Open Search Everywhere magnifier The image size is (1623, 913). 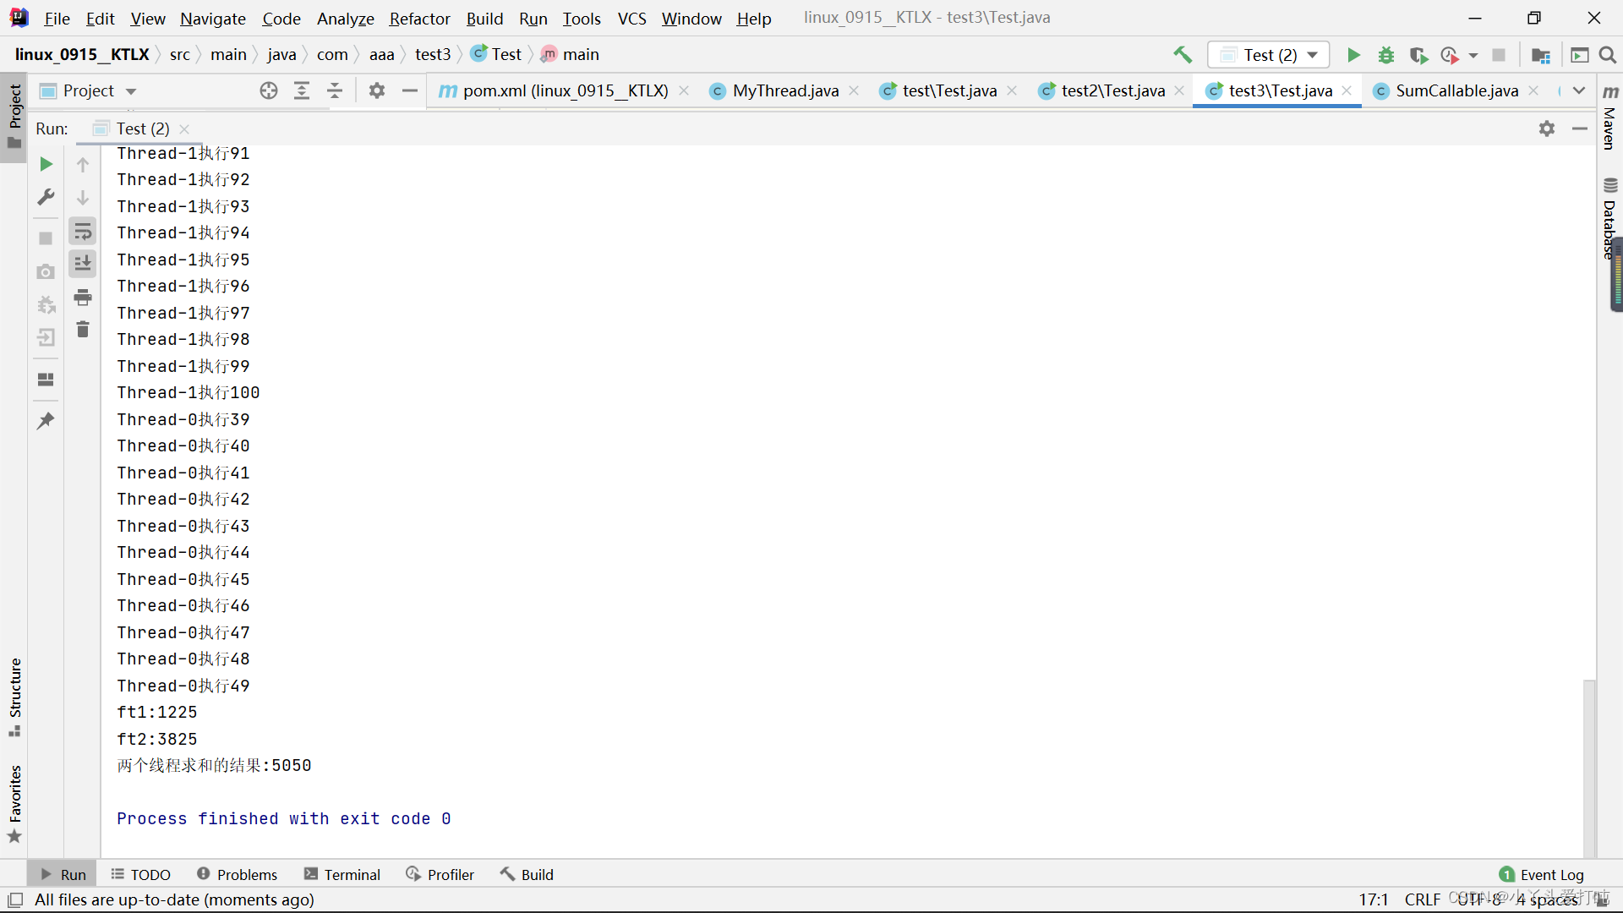click(1608, 55)
